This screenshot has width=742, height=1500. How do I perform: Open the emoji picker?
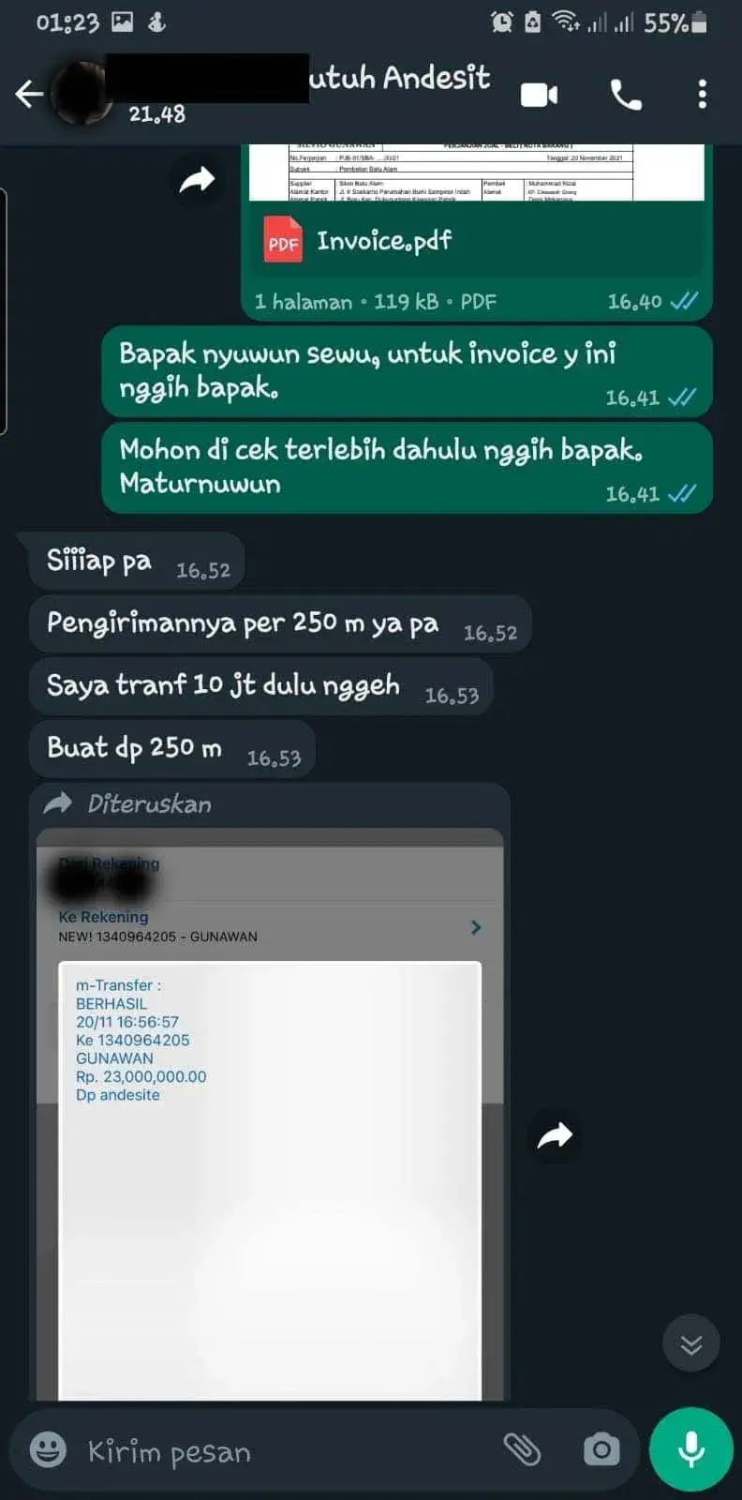(x=48, y=1450)
